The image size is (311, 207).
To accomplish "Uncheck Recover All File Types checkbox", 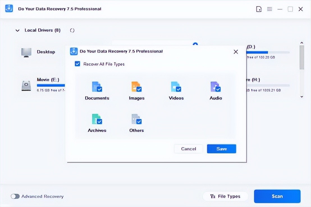I will click(x=77, y=64).
